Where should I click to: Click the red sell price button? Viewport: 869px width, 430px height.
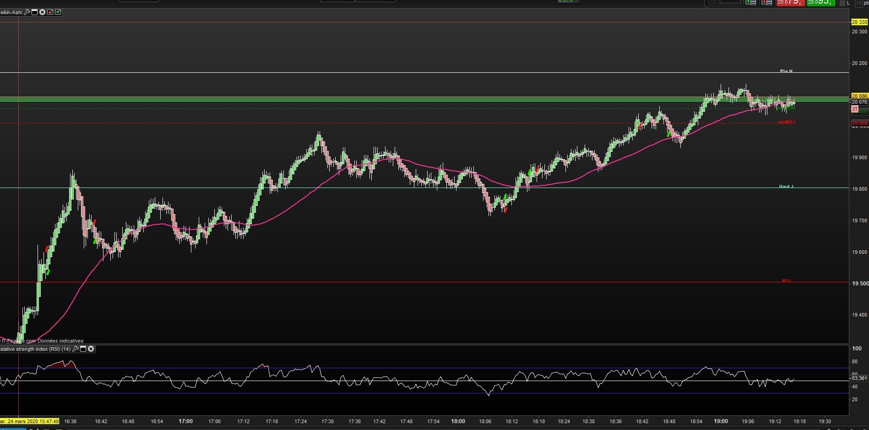click(x=790, y=2)
